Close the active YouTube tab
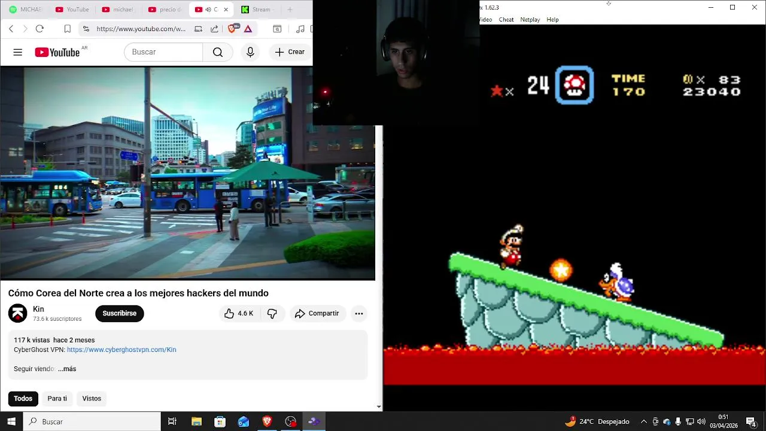 point(226,10)
